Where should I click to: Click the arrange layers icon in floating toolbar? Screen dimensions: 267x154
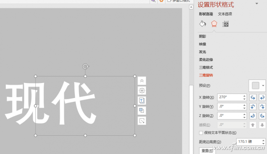pos(141,111)
